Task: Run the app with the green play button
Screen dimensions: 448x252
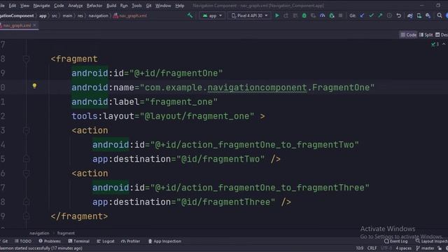Action: [277, 15]
